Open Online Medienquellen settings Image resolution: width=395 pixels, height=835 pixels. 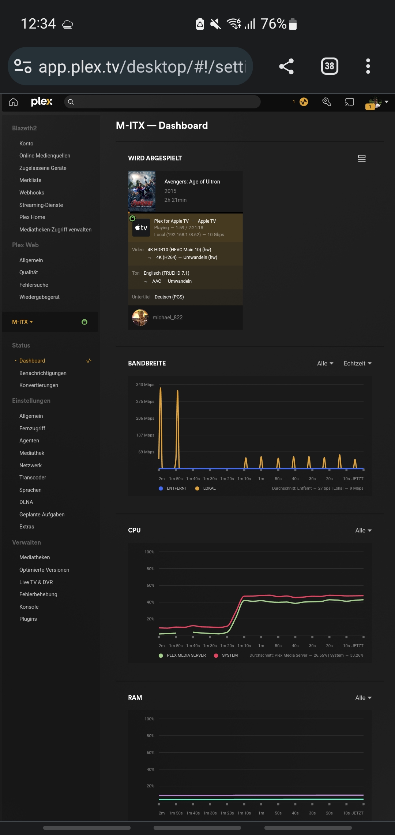coord(45,156)
